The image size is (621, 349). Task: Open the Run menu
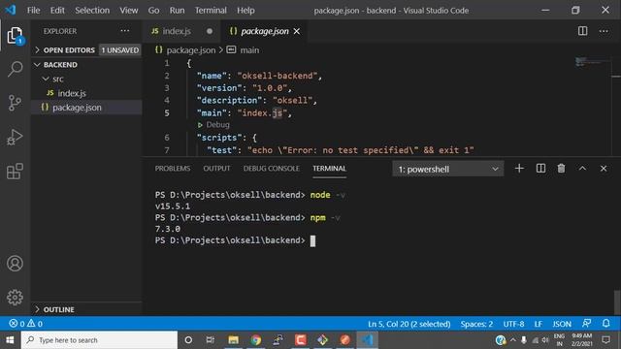click(177, 11)
